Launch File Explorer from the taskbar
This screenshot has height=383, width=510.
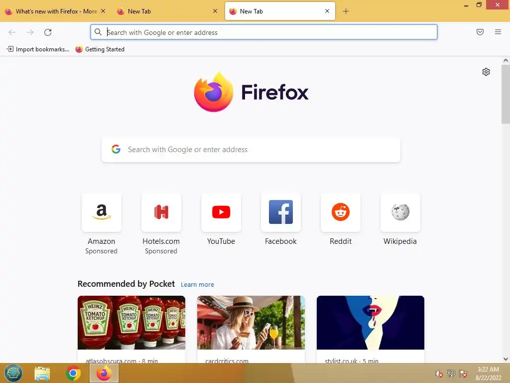42,373
